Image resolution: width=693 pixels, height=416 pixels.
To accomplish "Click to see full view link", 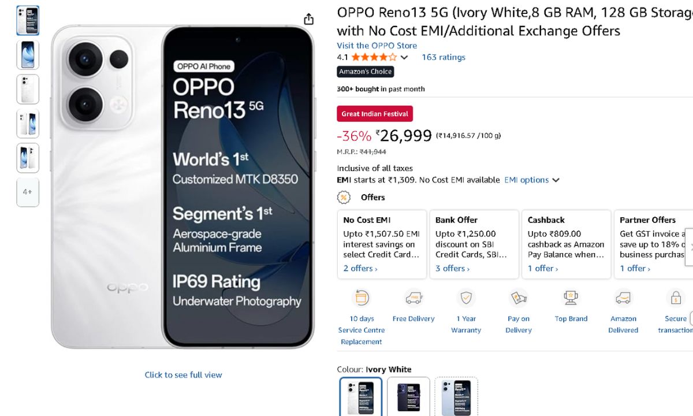I will 183,375.
